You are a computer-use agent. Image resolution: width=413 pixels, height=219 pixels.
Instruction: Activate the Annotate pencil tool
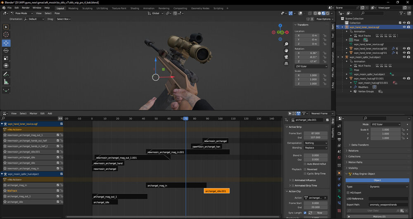6,75
